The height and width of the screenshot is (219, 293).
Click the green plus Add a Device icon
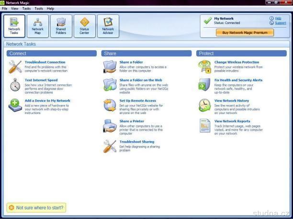(15, 105)
